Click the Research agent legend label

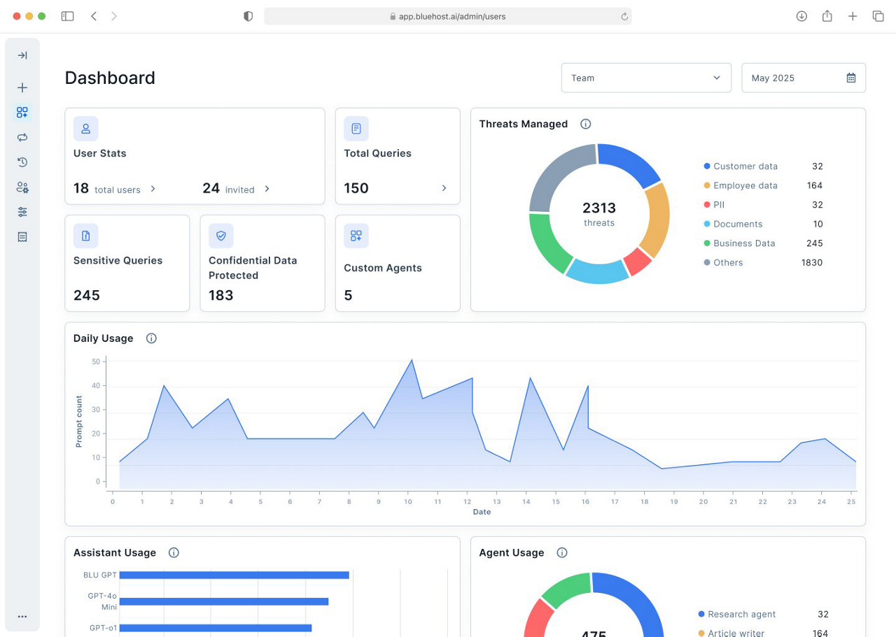click(741, 615)
